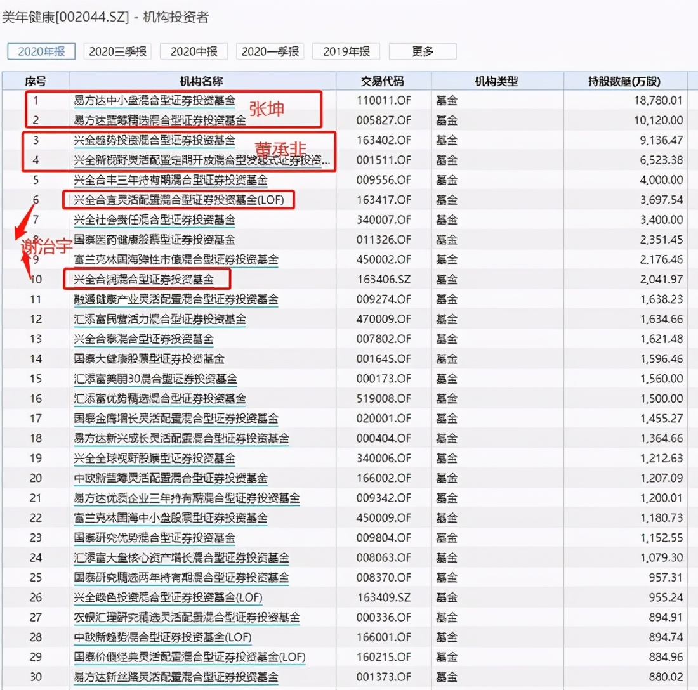The height and width of the screenshot is (690, 698).
Task: Open 兴全合润混合型证券投资基金 link
Action: (144, 279)
